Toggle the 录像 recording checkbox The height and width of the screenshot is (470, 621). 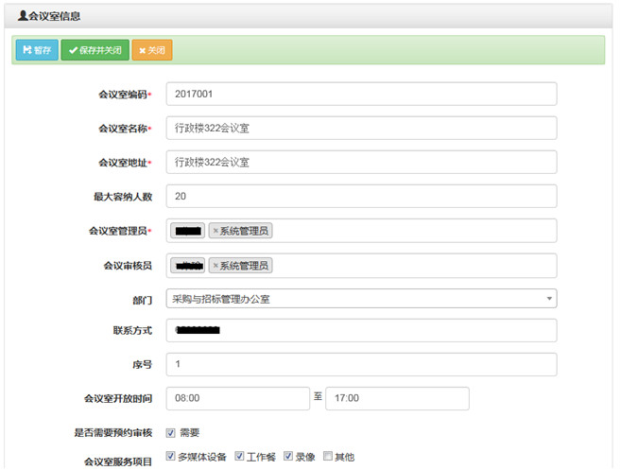[288, 457]
